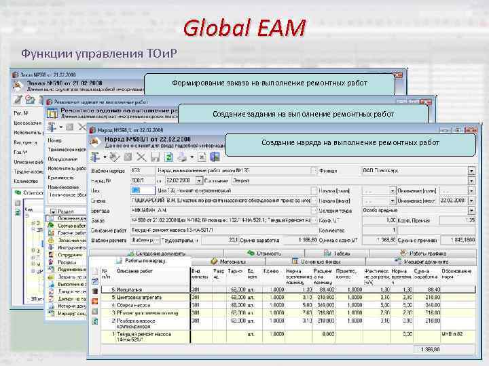Select Работы по наряду tab
This screenshot has width=489, height=366.
click(x=141, y=261)
